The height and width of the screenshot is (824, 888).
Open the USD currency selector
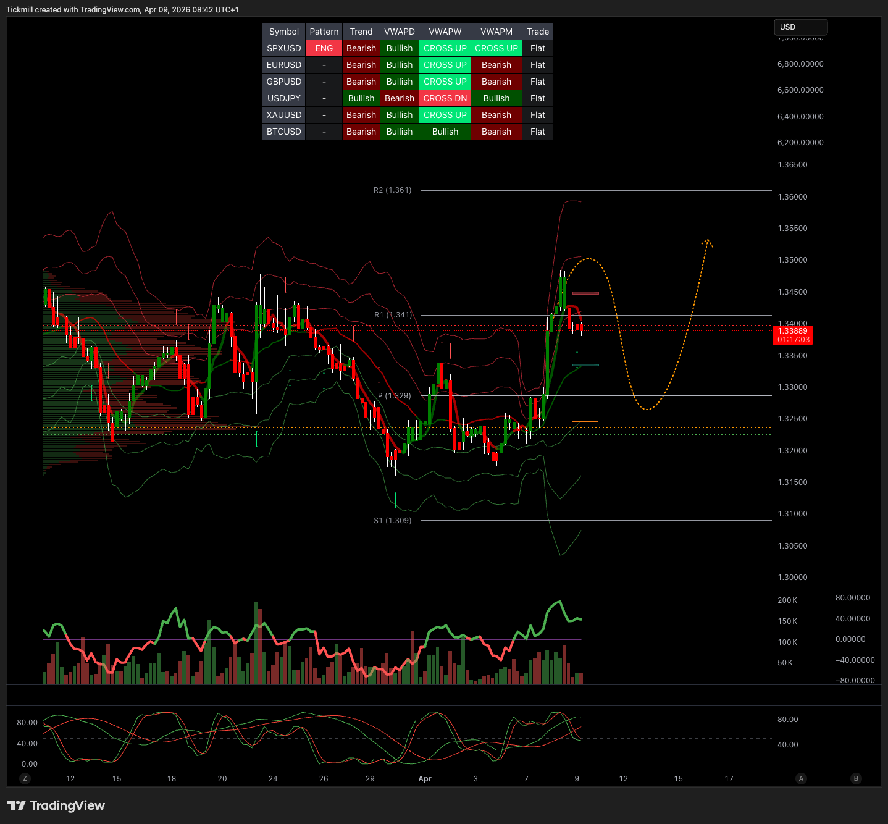pos(800,27)
